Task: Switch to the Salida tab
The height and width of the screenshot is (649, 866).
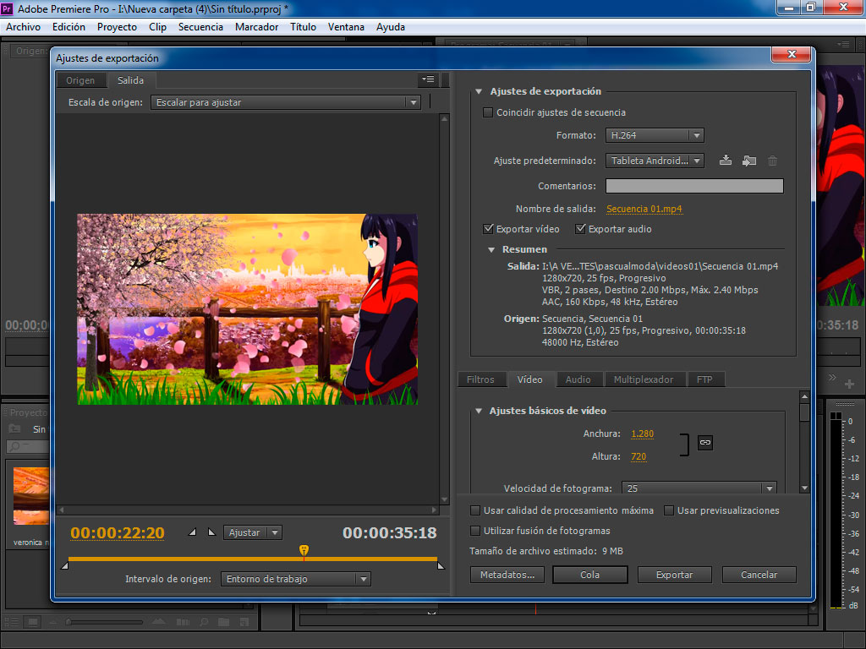Action: point(130,80)
